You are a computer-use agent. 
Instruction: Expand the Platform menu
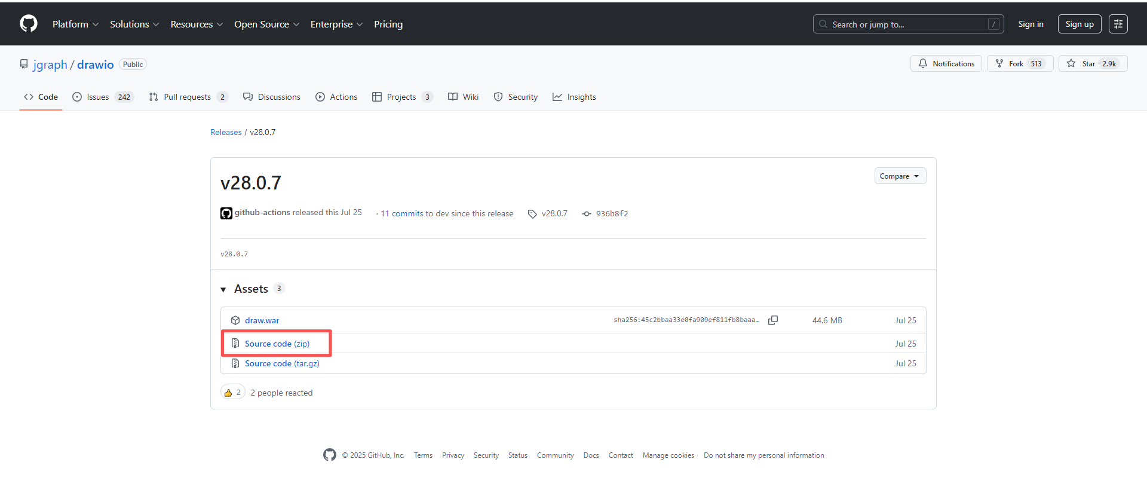coord(75,25)
